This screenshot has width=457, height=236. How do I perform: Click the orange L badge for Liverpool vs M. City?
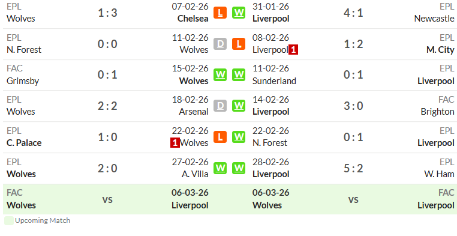tap(239, 44)
